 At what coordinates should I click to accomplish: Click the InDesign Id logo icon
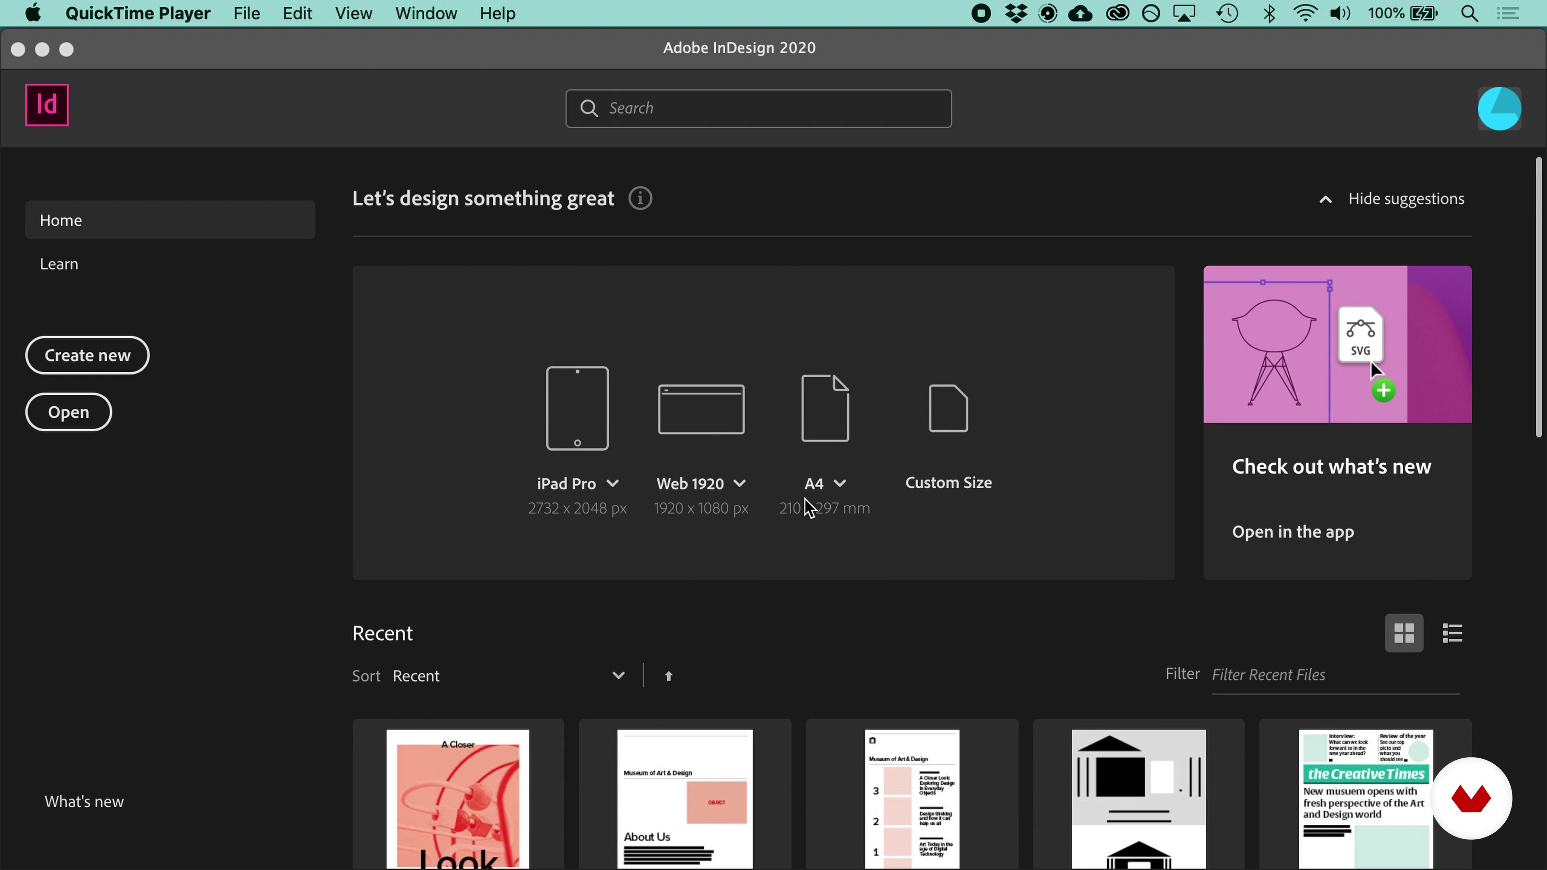click(47, 105)
